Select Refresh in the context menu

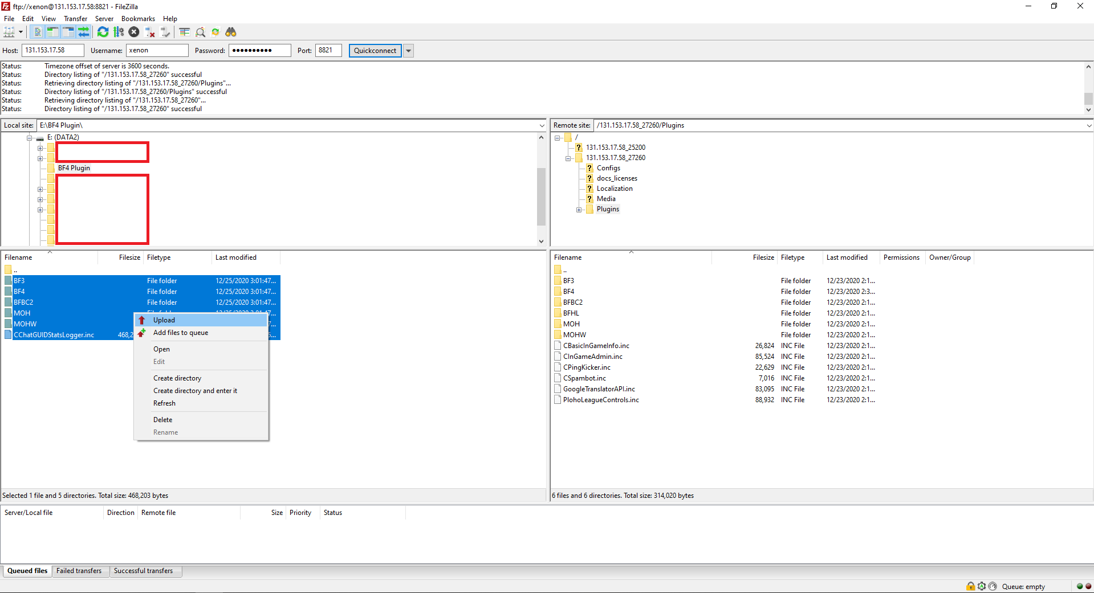point(201,403)
